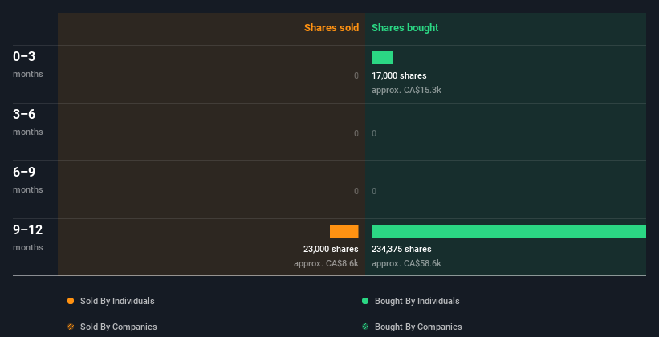Screen dimensions: 659x337
Task: Click the approx. CA$58.6k value
Action: 406,263
